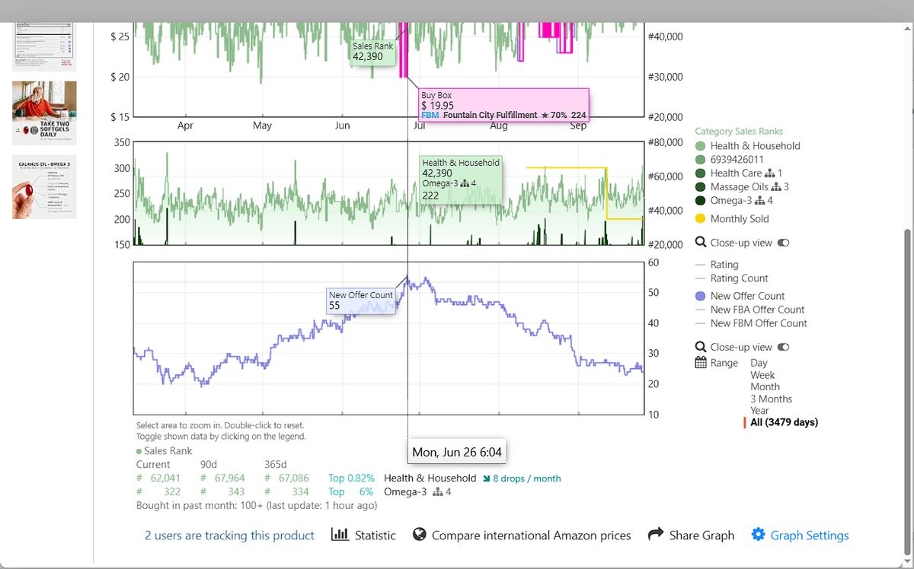
Task: Click the magnifier icon beside upper Close-up view
Action: (701, 243)
